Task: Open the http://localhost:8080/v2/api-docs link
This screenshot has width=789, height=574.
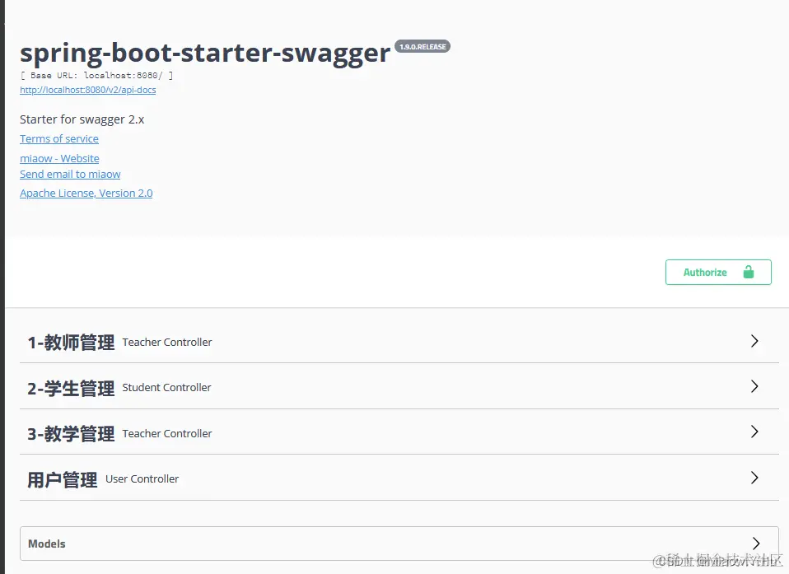Action: (x=88, y=90)
